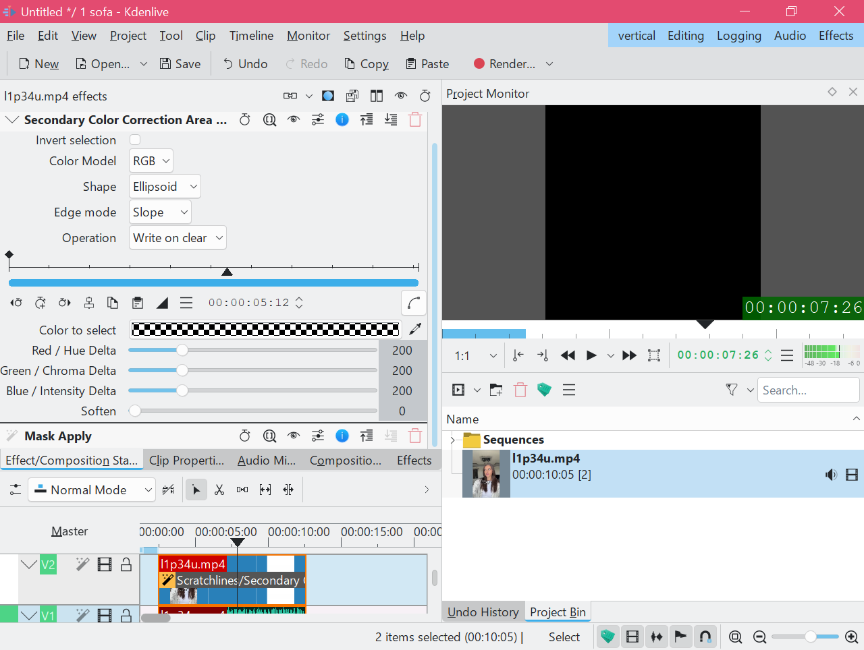Click the color picker eyedropper icon
864x650 pixels.
pyautogui.click(x=415, y=329)
